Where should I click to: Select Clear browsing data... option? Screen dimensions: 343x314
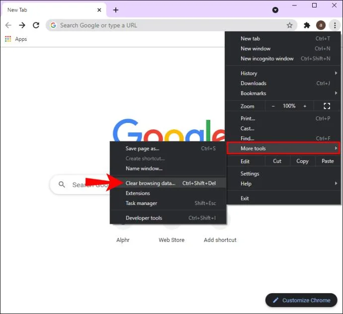coord(168,183)
